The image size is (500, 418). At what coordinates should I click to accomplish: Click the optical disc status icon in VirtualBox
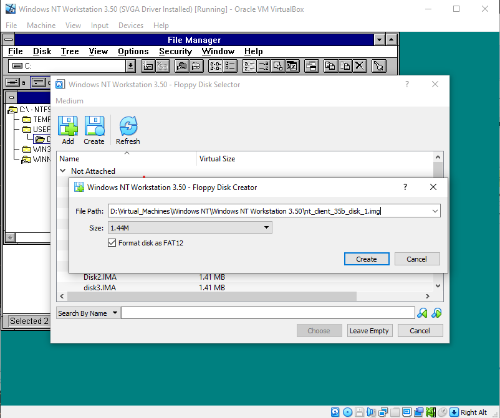[x=348, y=412]
